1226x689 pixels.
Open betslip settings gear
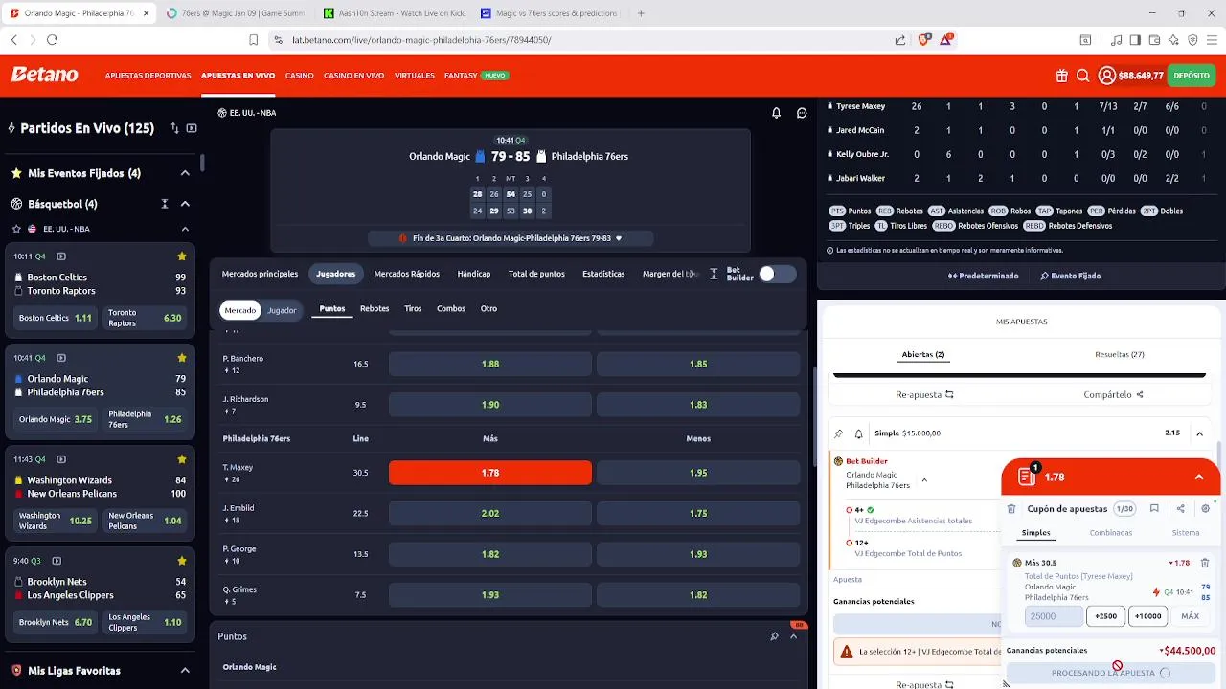(1205, 509)
